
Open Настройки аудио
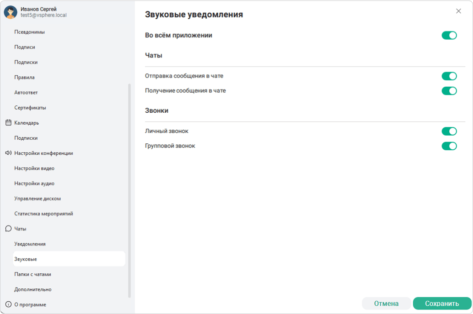pyautogui.click(x=34, y=183)
